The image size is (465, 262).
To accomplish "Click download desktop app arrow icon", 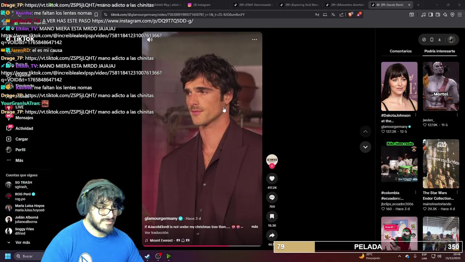I will click(x=439, y=40).
